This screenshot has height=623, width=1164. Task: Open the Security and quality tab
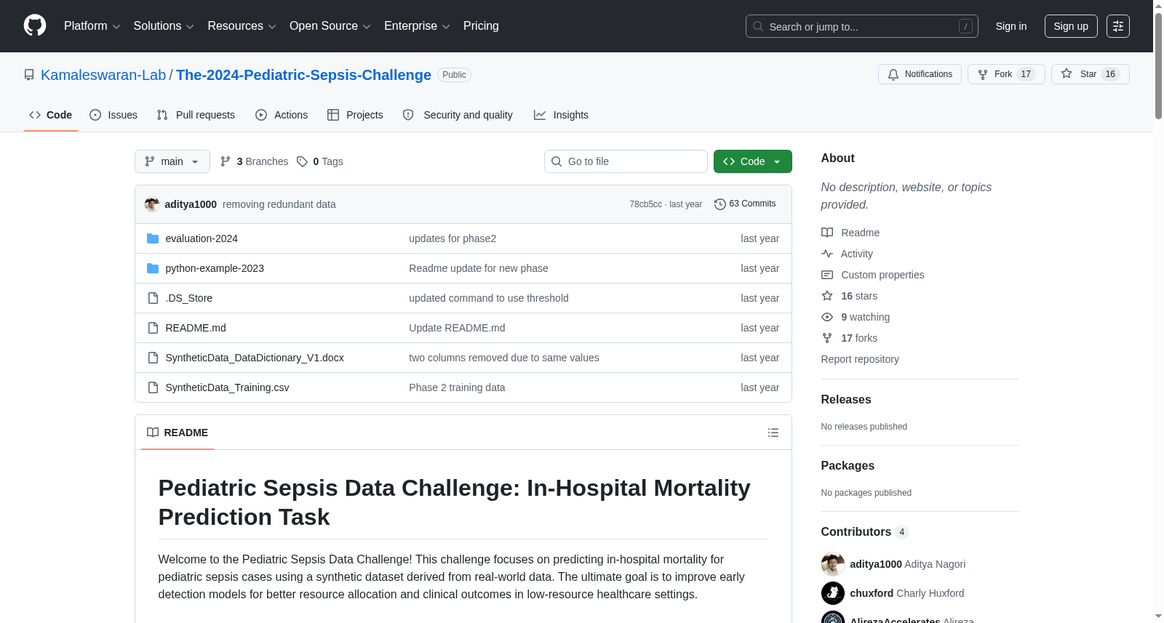click(x=458, y=115)
